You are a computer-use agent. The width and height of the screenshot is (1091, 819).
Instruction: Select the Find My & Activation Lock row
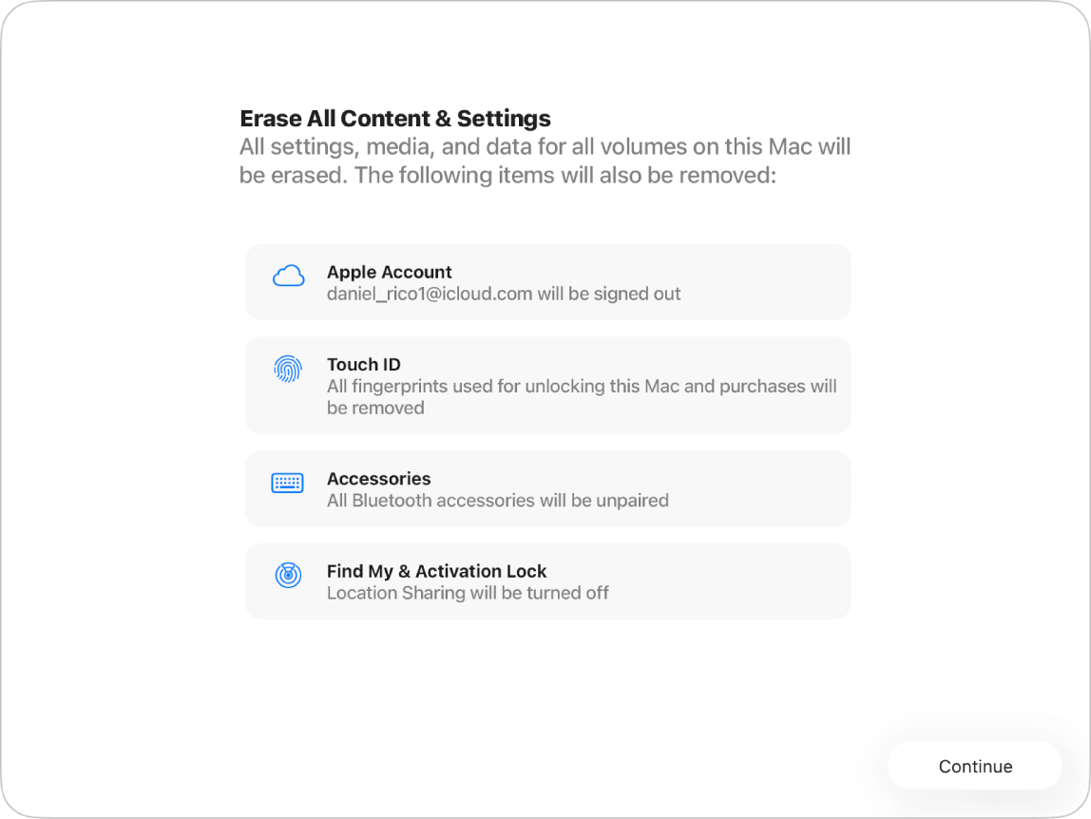pos(547,581)
